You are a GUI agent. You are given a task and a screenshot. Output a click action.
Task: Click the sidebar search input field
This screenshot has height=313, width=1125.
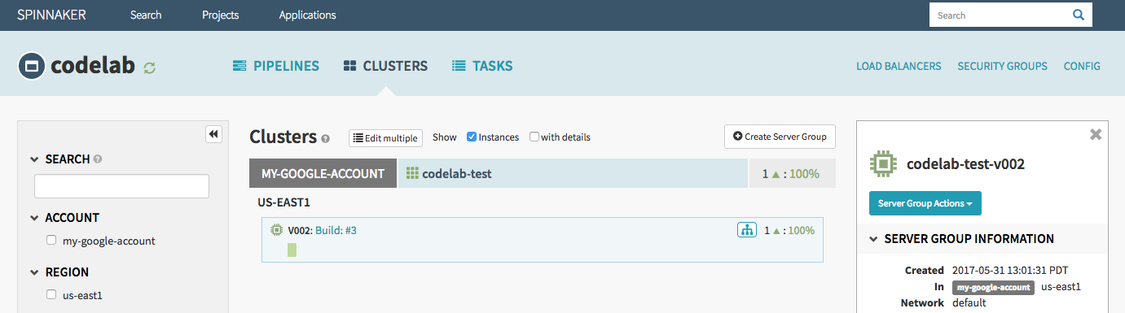[x=121, y=186]
